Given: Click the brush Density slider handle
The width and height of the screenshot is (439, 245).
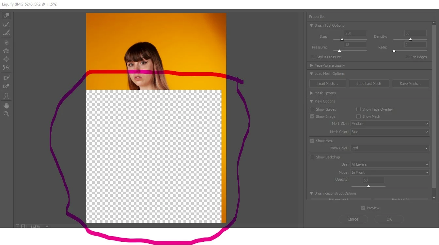Looking at the screenshot, I should click(x=410, y=39).
